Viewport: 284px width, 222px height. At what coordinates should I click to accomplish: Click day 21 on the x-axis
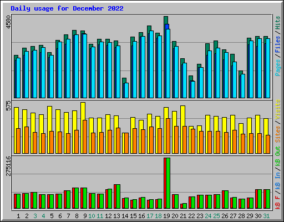pos(183,216)
